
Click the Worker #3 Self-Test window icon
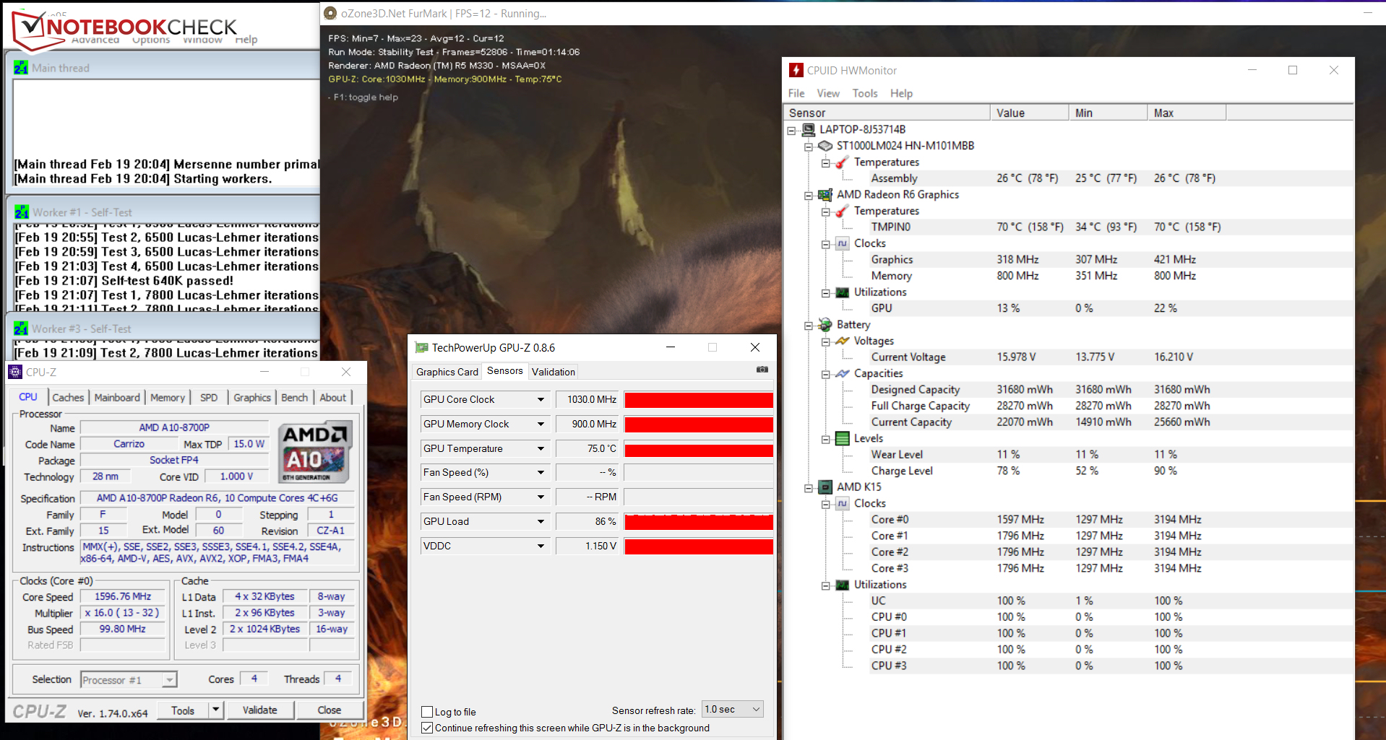21,328
